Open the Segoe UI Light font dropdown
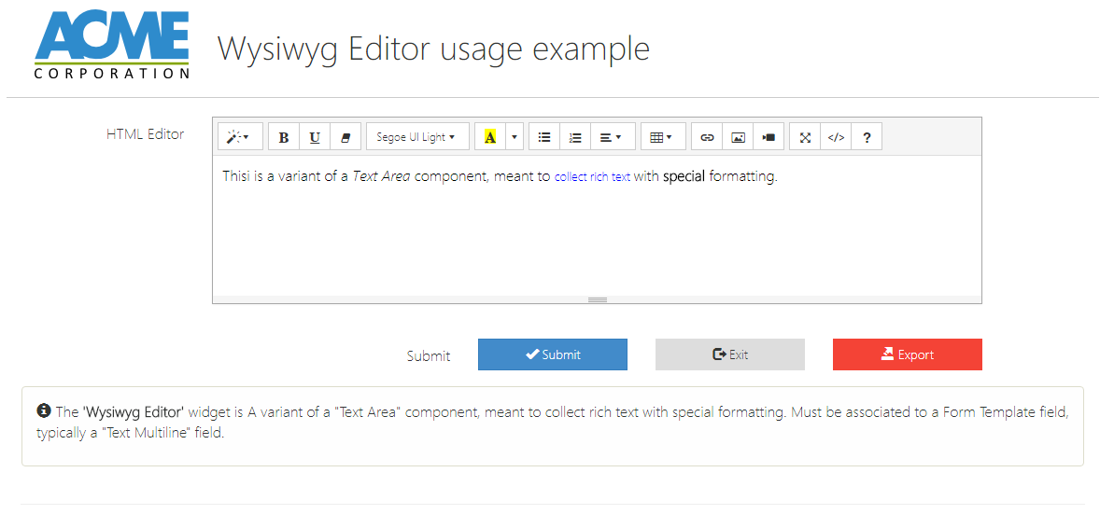1100x514 pixels. pos(416,137)
